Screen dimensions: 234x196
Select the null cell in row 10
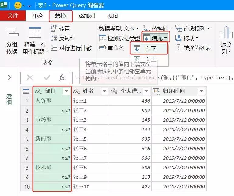click(x=52, y=187)
